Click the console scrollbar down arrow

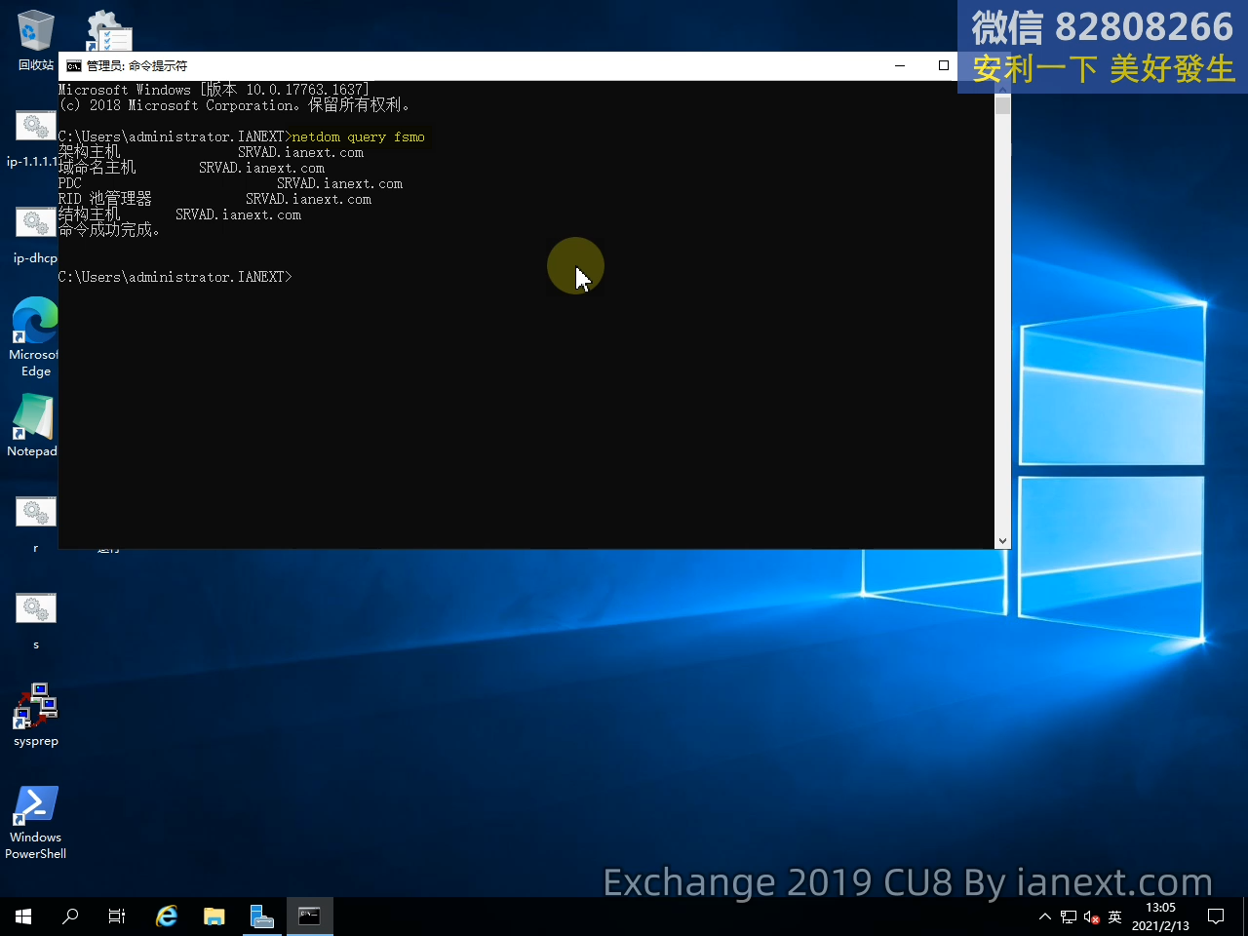[1002, 541]
